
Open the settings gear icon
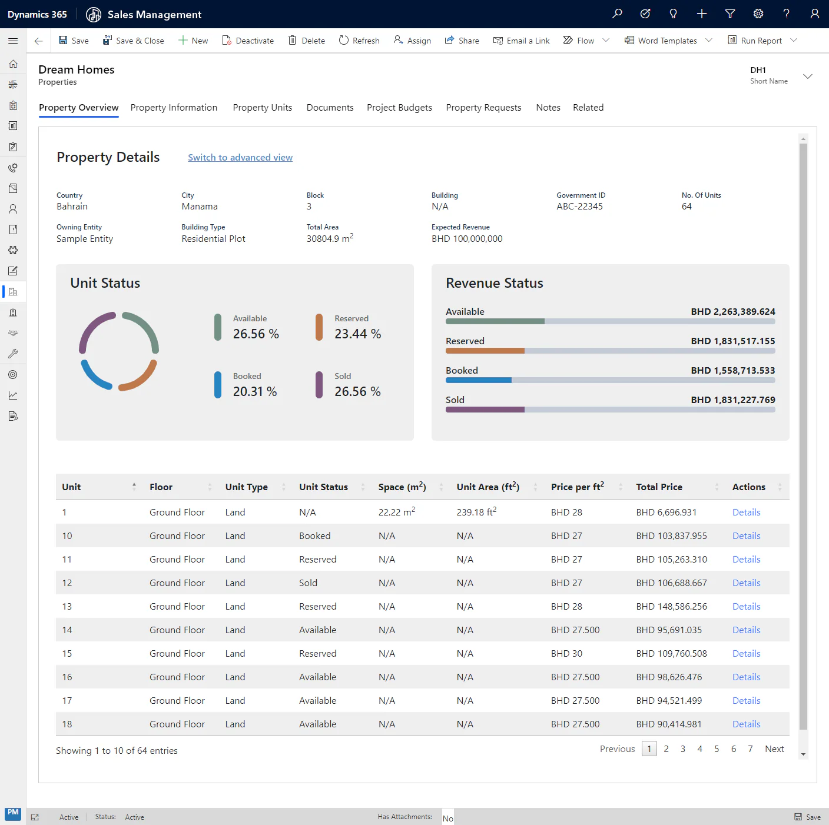758,14
